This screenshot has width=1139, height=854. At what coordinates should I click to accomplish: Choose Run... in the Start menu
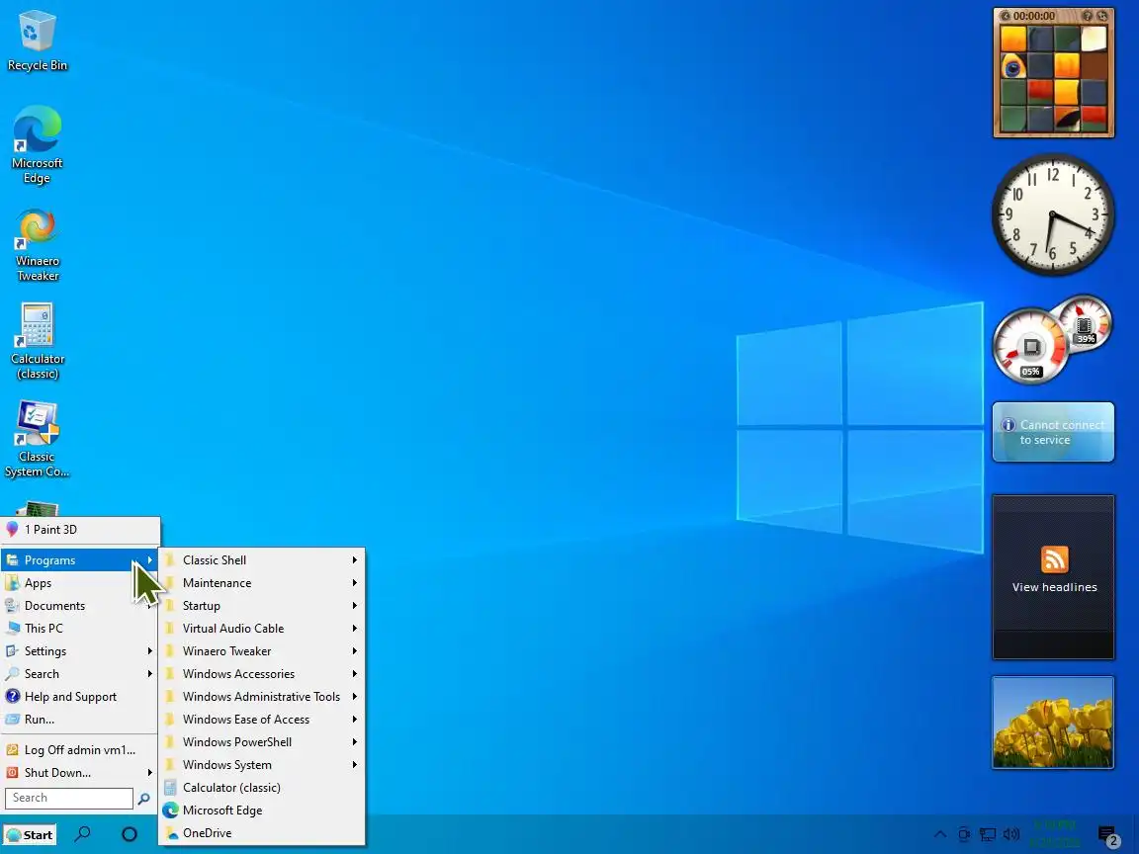pyautogui.click(x=80, y=719)
